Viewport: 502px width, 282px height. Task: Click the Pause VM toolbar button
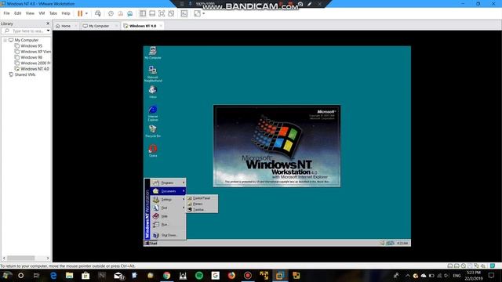coord(80,13)
